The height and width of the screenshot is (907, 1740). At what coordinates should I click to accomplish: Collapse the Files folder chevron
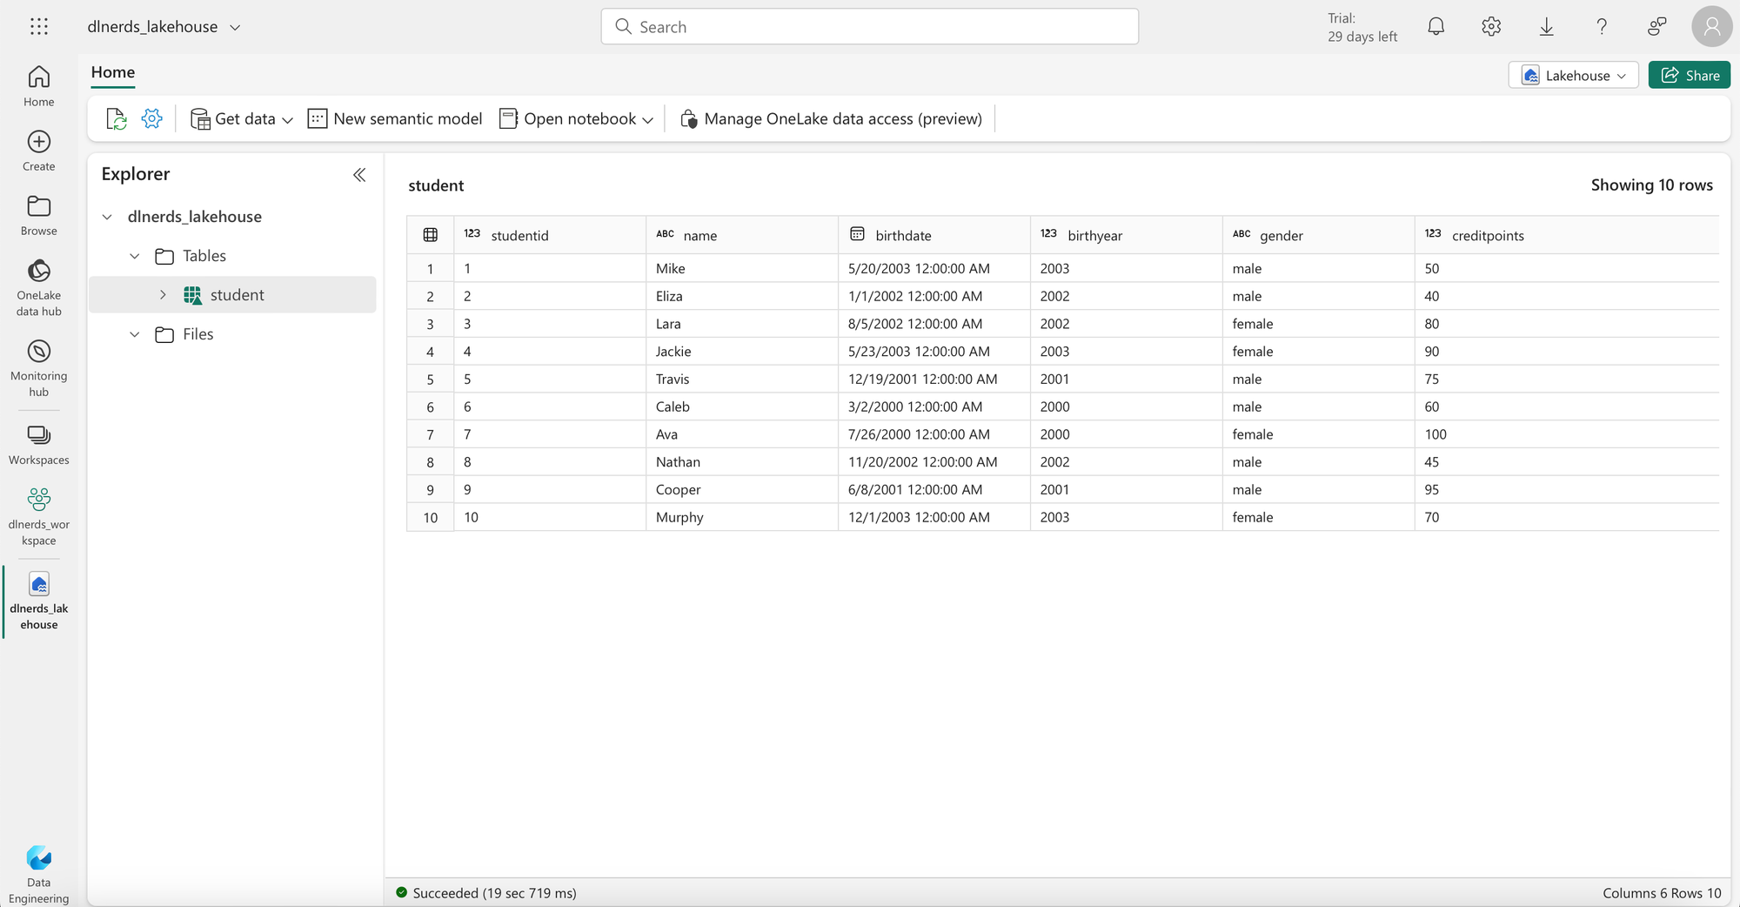point(135,334)
